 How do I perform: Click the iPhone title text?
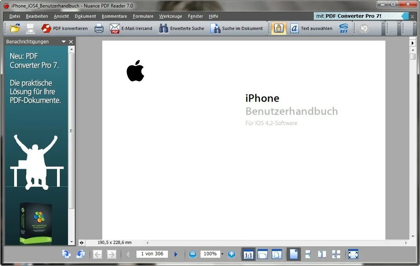[x=262, y=98]
